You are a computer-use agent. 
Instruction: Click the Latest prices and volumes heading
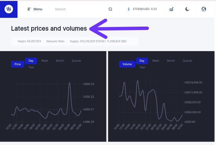pyautogui.click(x=49, y=28)
